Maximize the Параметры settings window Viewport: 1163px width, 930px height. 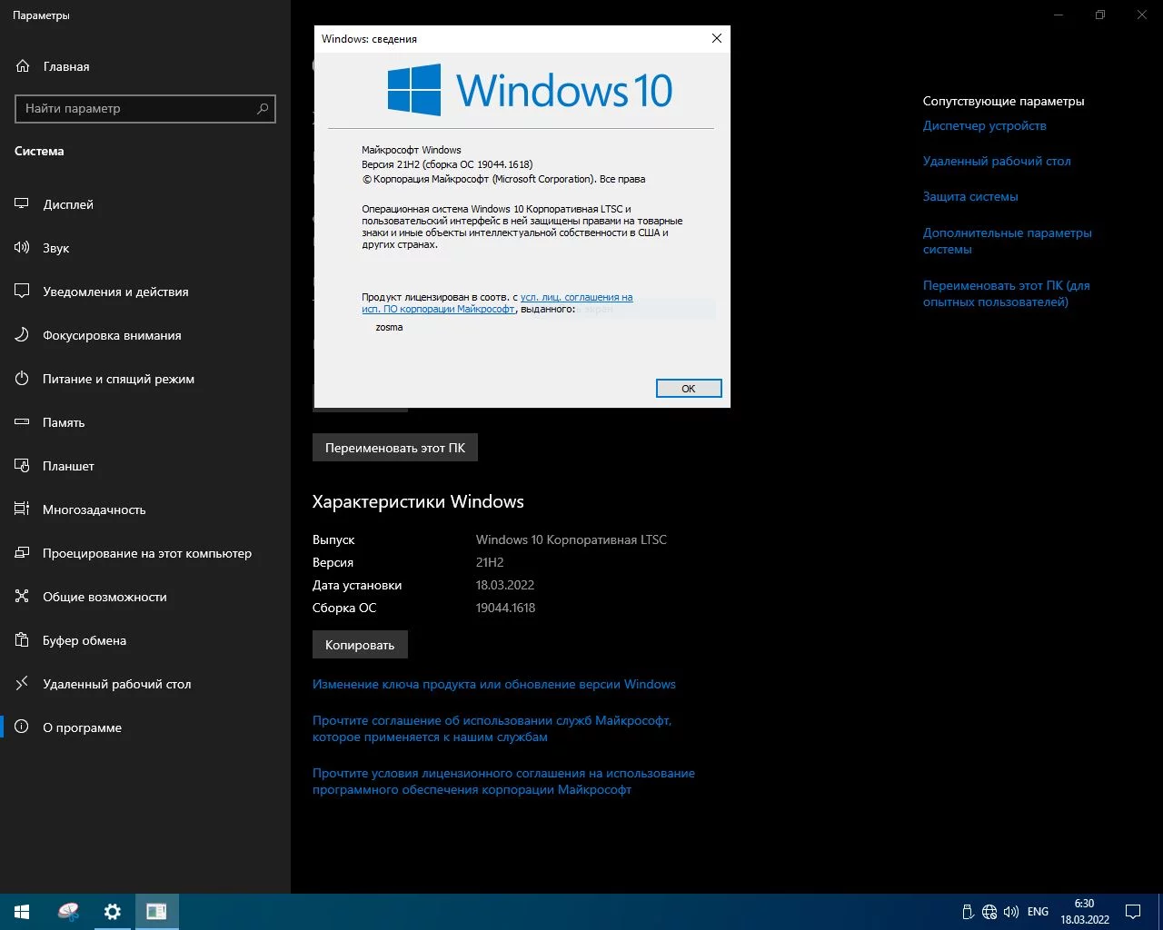[1100, 15]
